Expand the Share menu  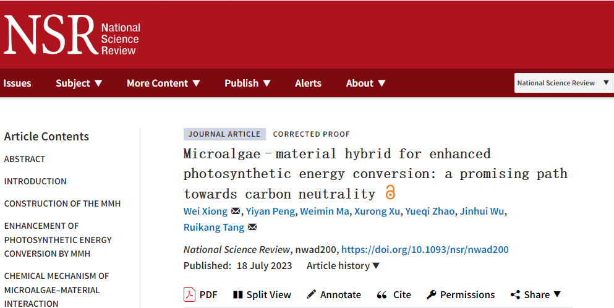coord(535,294)
